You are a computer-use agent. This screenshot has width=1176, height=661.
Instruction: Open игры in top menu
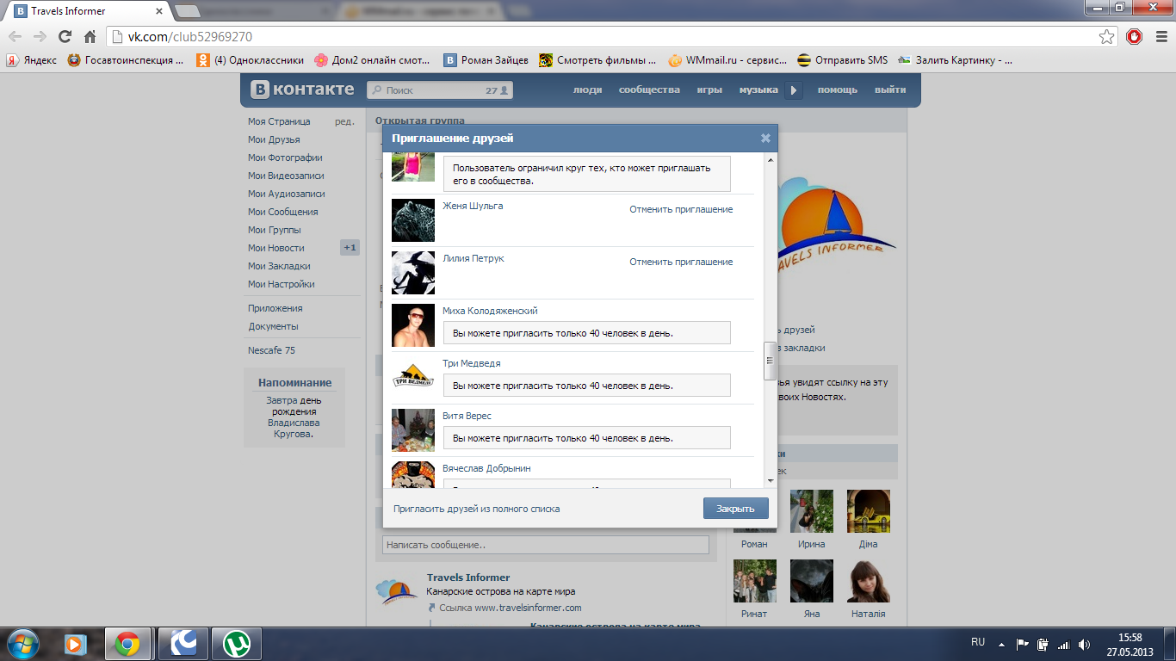coord(709,90)
